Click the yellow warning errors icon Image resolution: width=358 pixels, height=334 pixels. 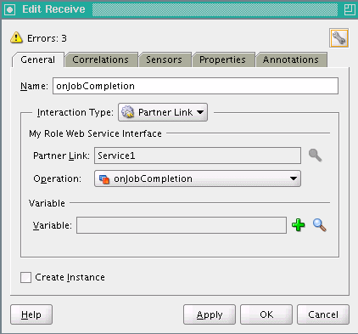16,37
